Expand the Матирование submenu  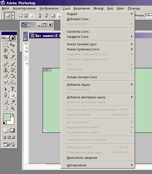pos(98,165)
